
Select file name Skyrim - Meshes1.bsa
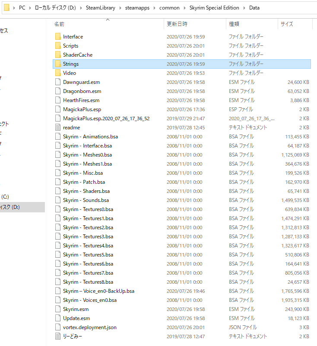pyautogui.click(x=87, y=164)
